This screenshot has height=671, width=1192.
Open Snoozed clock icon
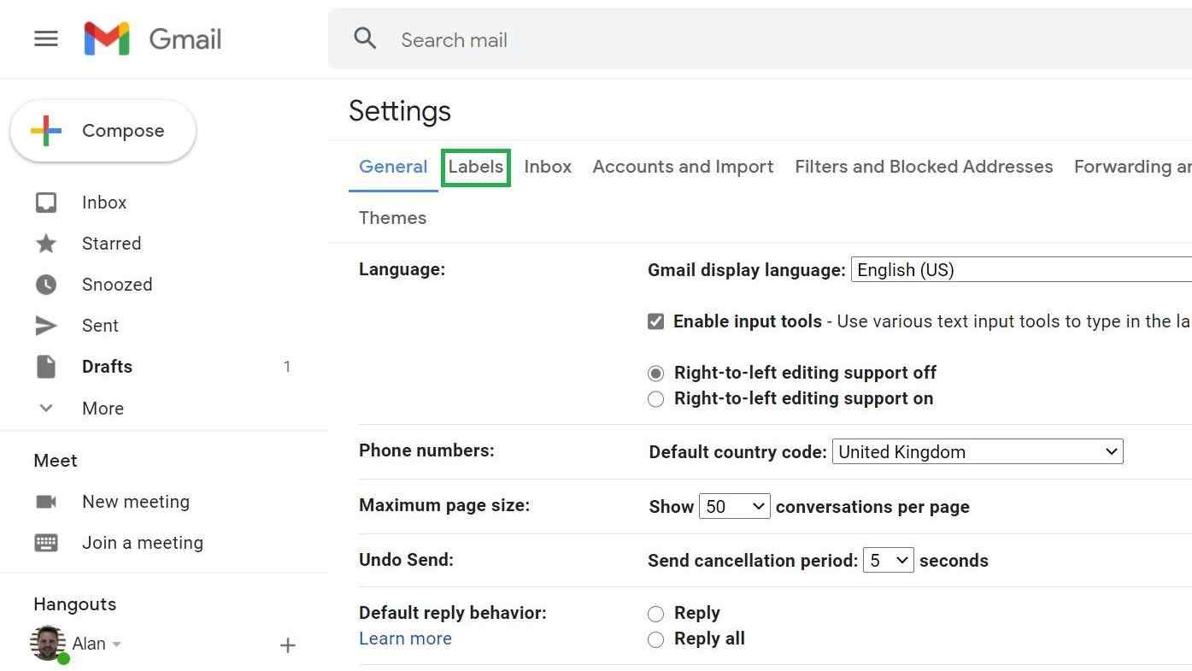pos(46,285)
